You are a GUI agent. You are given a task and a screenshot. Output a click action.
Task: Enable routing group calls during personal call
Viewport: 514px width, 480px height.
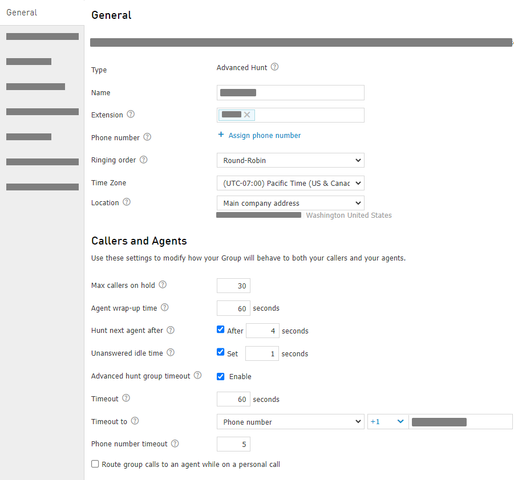tap(95, 464)
